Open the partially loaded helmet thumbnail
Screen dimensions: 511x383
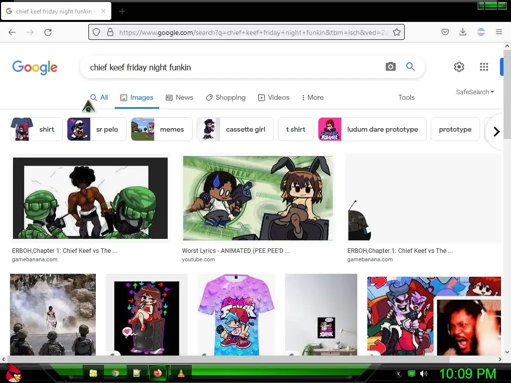[x=423, y=198]
